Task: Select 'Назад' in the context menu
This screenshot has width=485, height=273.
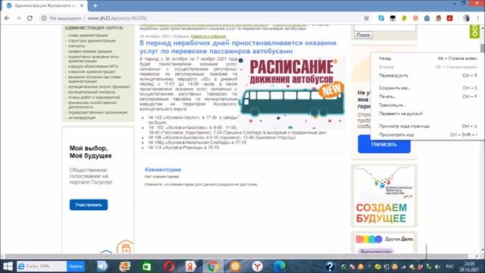Action: coord(427,58)
